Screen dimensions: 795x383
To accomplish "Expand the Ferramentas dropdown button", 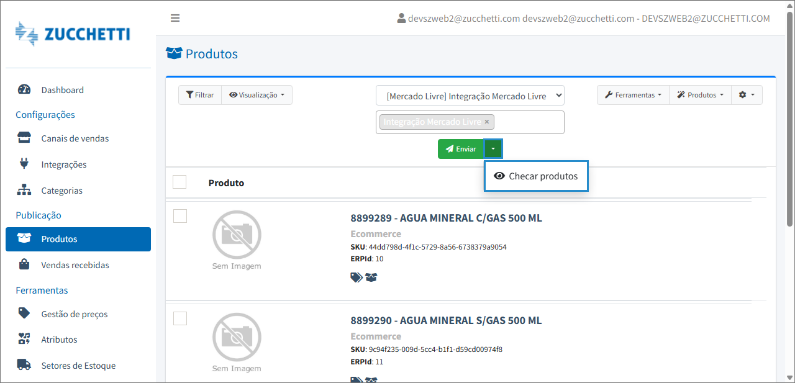I will 633,95.
